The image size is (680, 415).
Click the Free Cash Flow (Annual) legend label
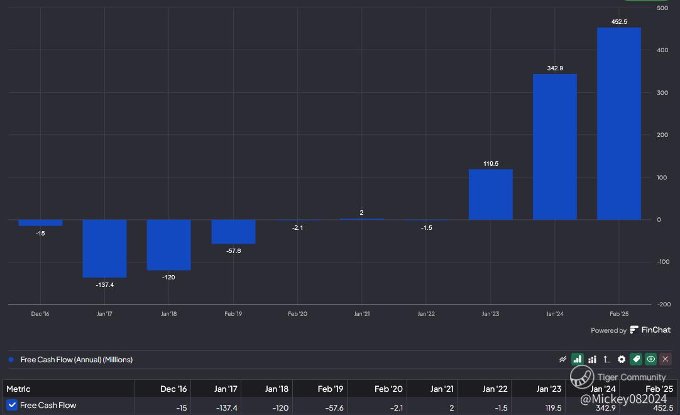(x=76, y=360)
